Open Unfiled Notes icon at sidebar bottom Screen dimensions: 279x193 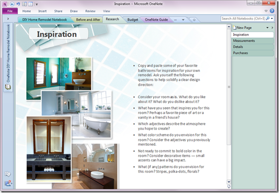8,174
